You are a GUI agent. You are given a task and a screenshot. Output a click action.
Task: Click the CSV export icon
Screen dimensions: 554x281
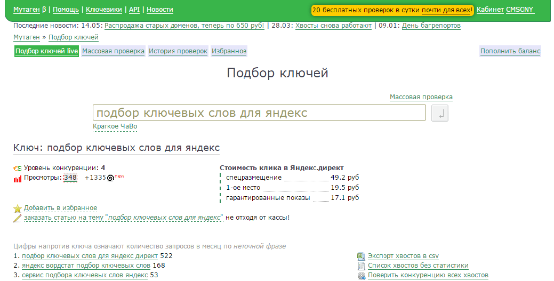(362, 256)
